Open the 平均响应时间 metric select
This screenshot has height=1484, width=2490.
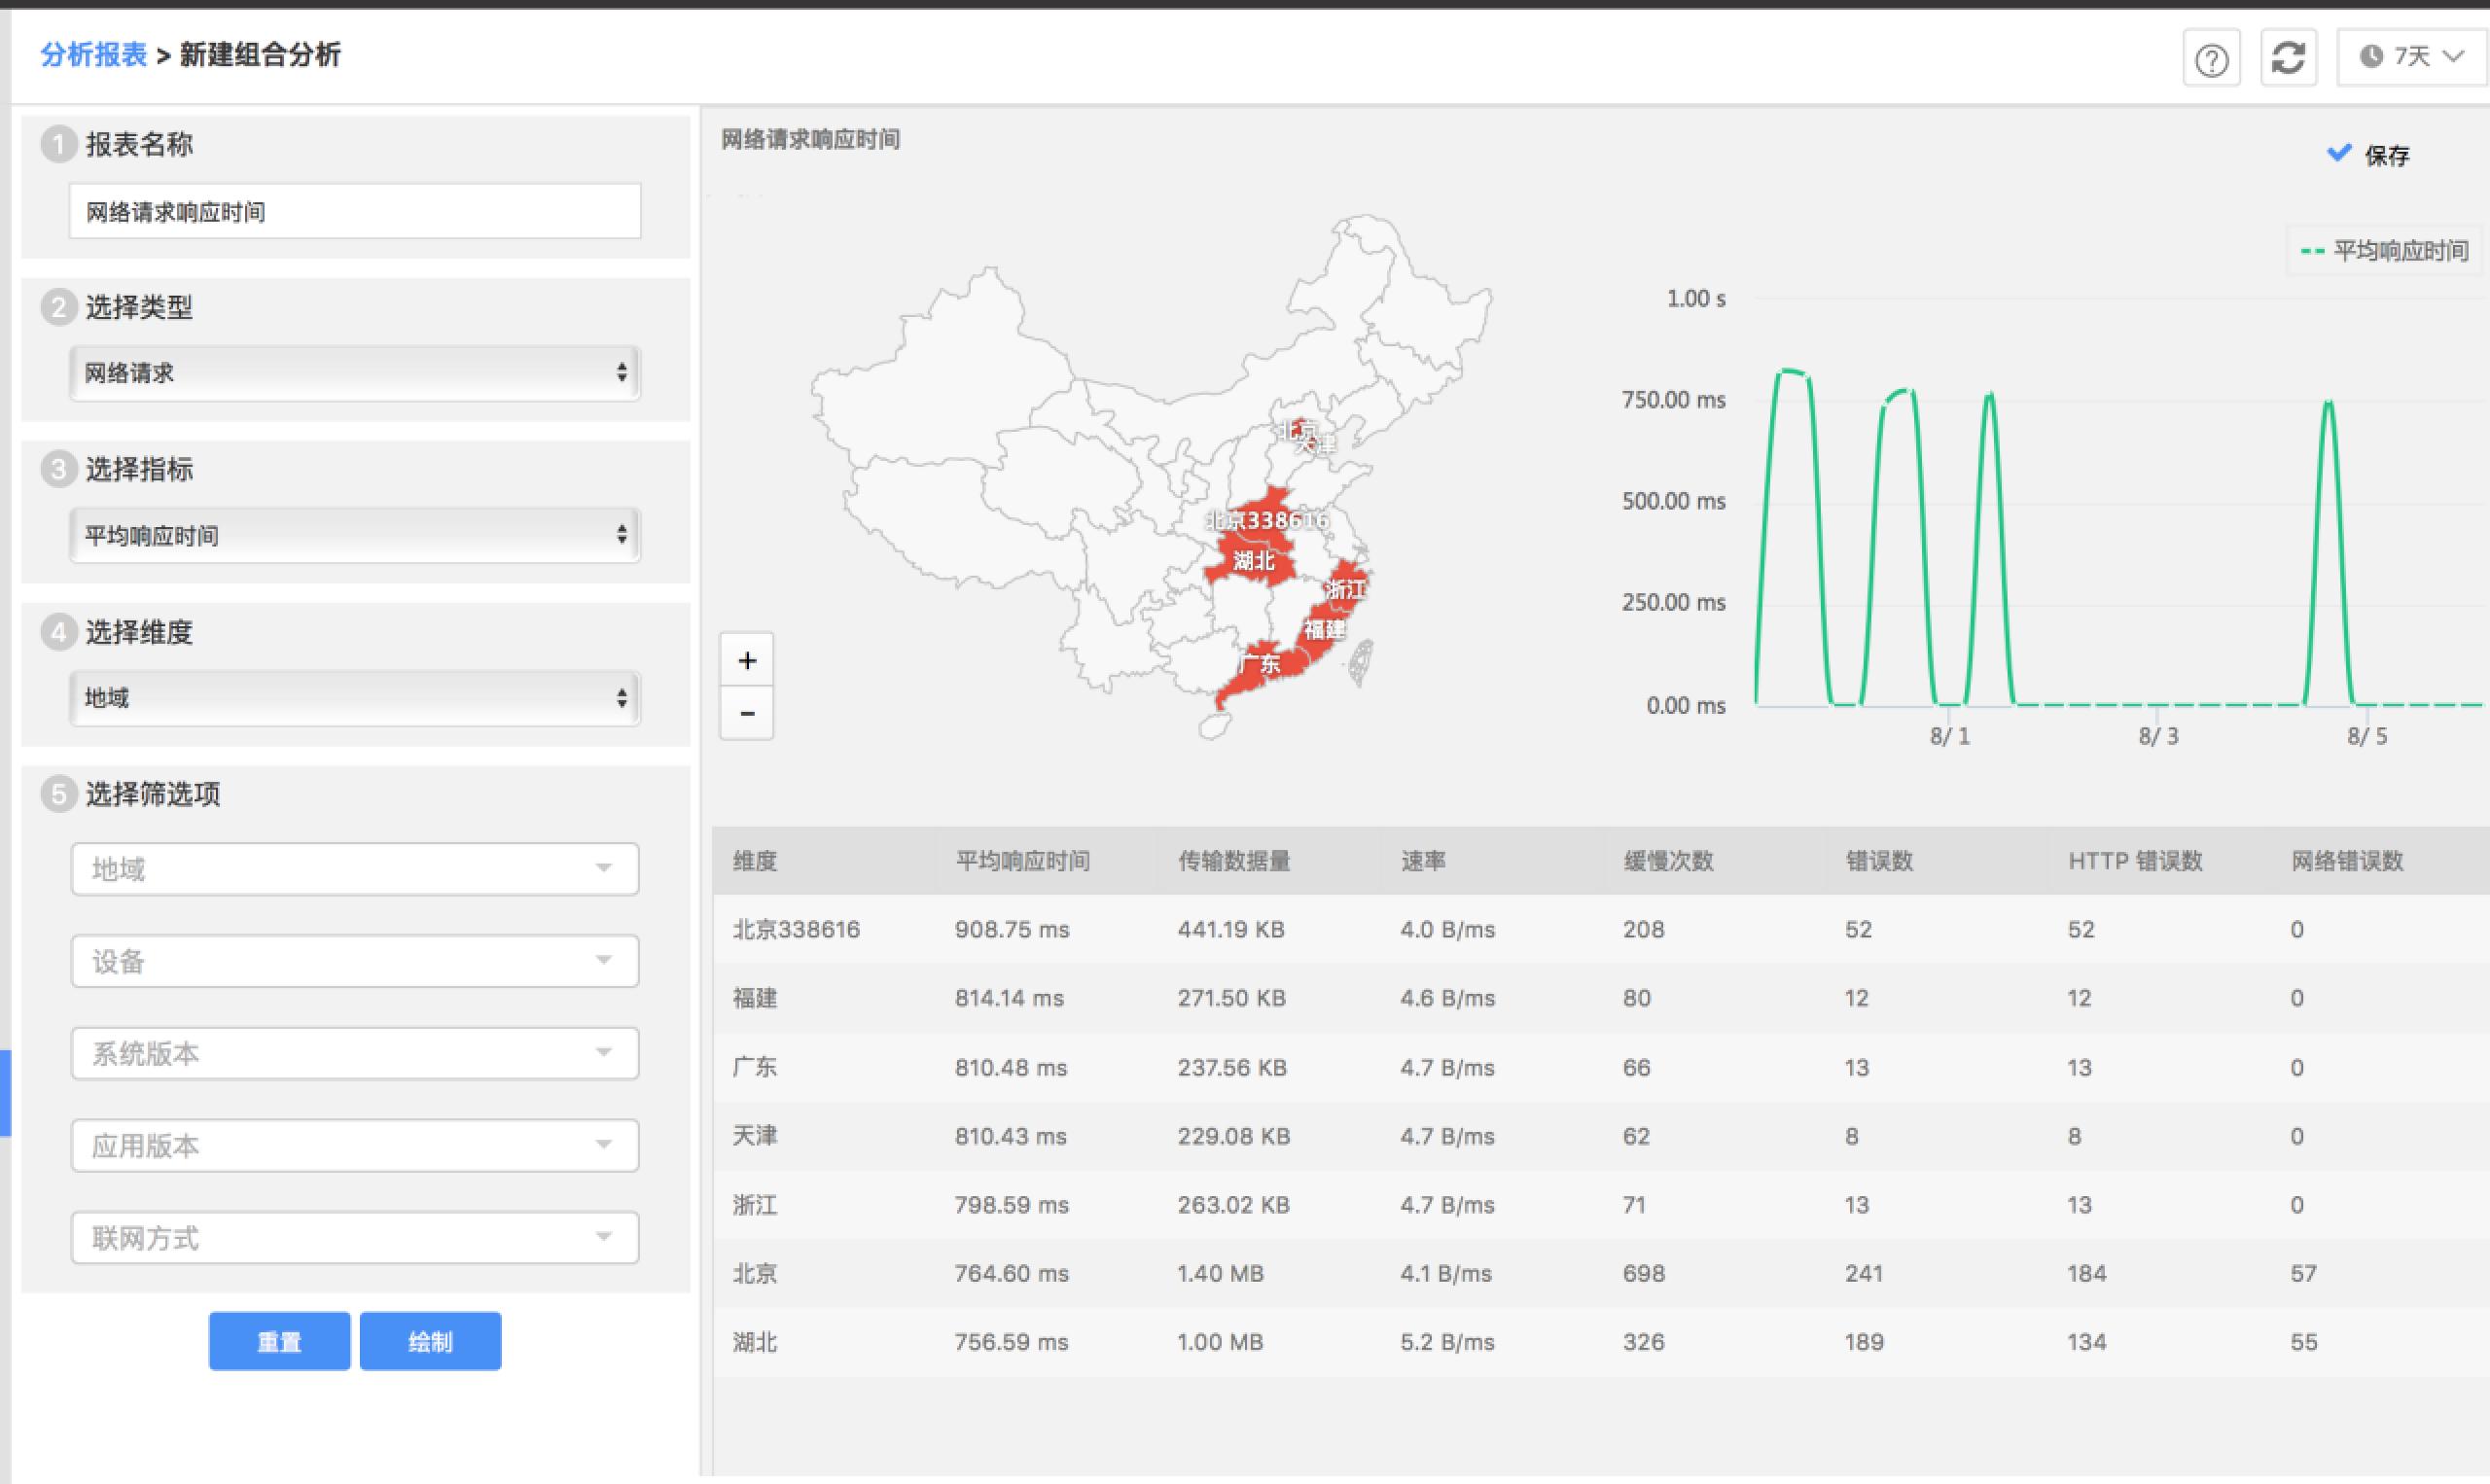[x=355, y=535]
